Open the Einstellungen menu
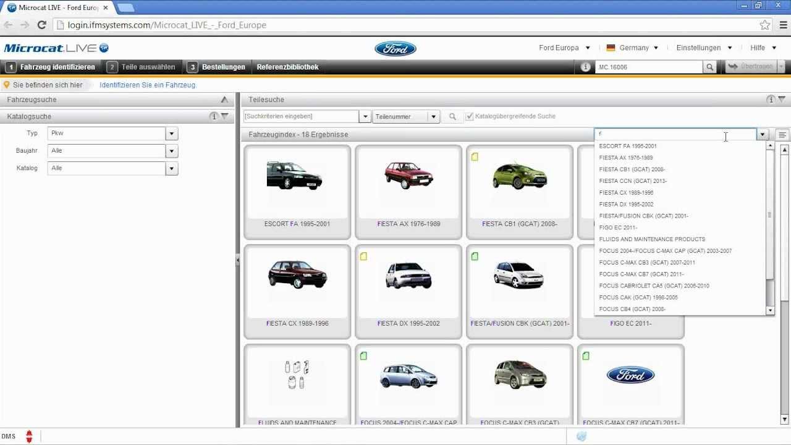791x445 pixels. click(x=704, y=48)
